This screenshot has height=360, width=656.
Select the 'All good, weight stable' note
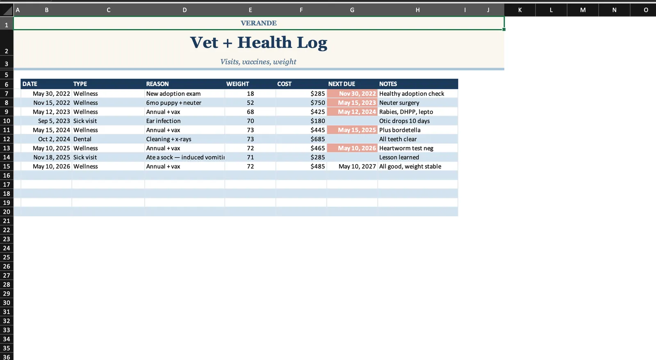(x=418, y=167)
